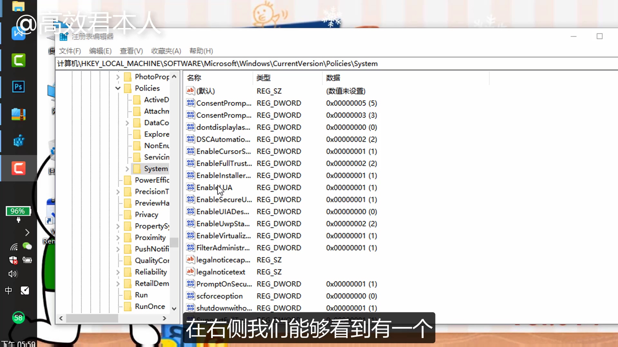The image size is (618, 347).
Task: Select the Run key in the tree
Action: 141,295
